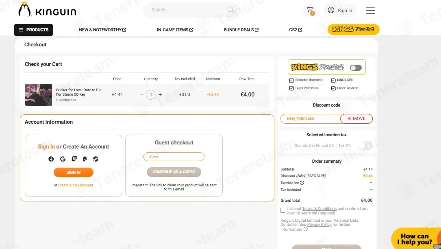This screenshot has width=441, height=249.
Task: Sign in with Google icon
Action: point(63,159)
